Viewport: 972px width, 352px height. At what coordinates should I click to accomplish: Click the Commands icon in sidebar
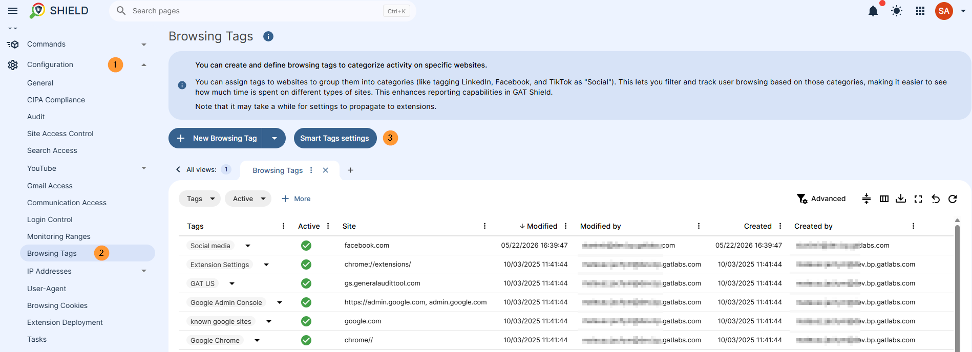(x=13, y=45)
